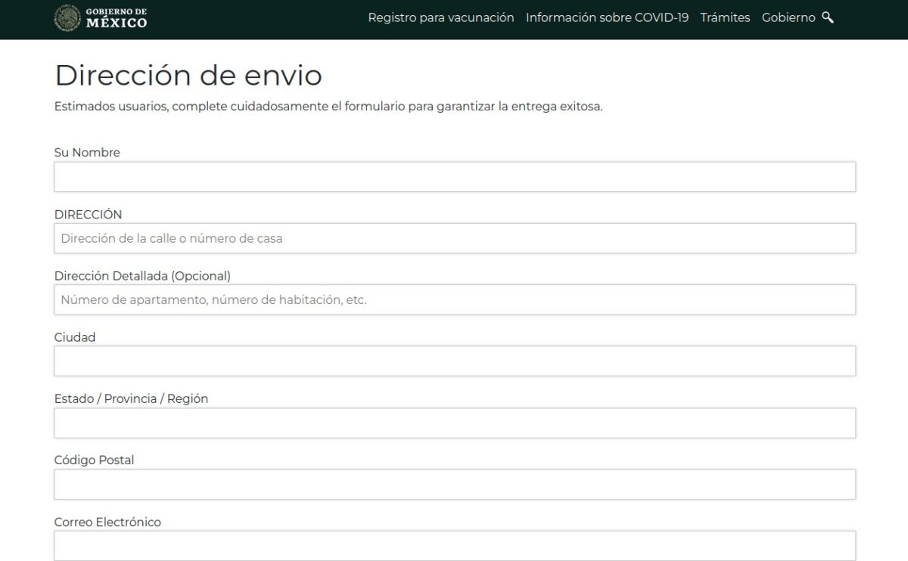The height and width of the screenshot is (561, 908).
Task: Click the Ciudad input box
Action: [454, 361]
